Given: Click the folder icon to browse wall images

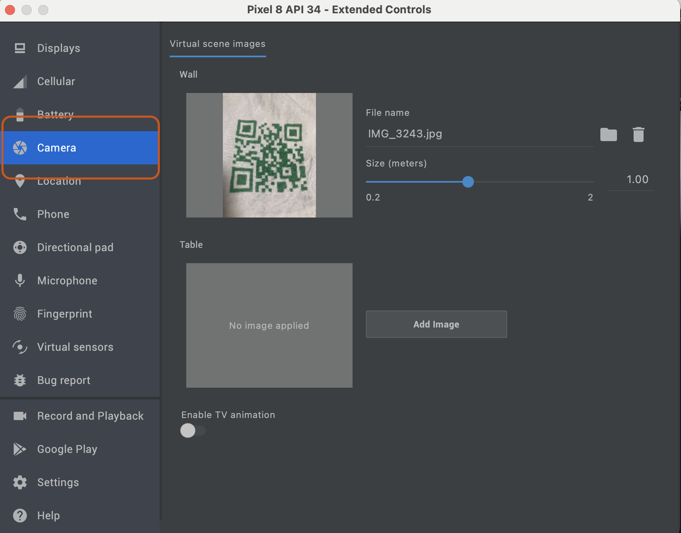Looking at the screenshot, I should pos(609,134).
